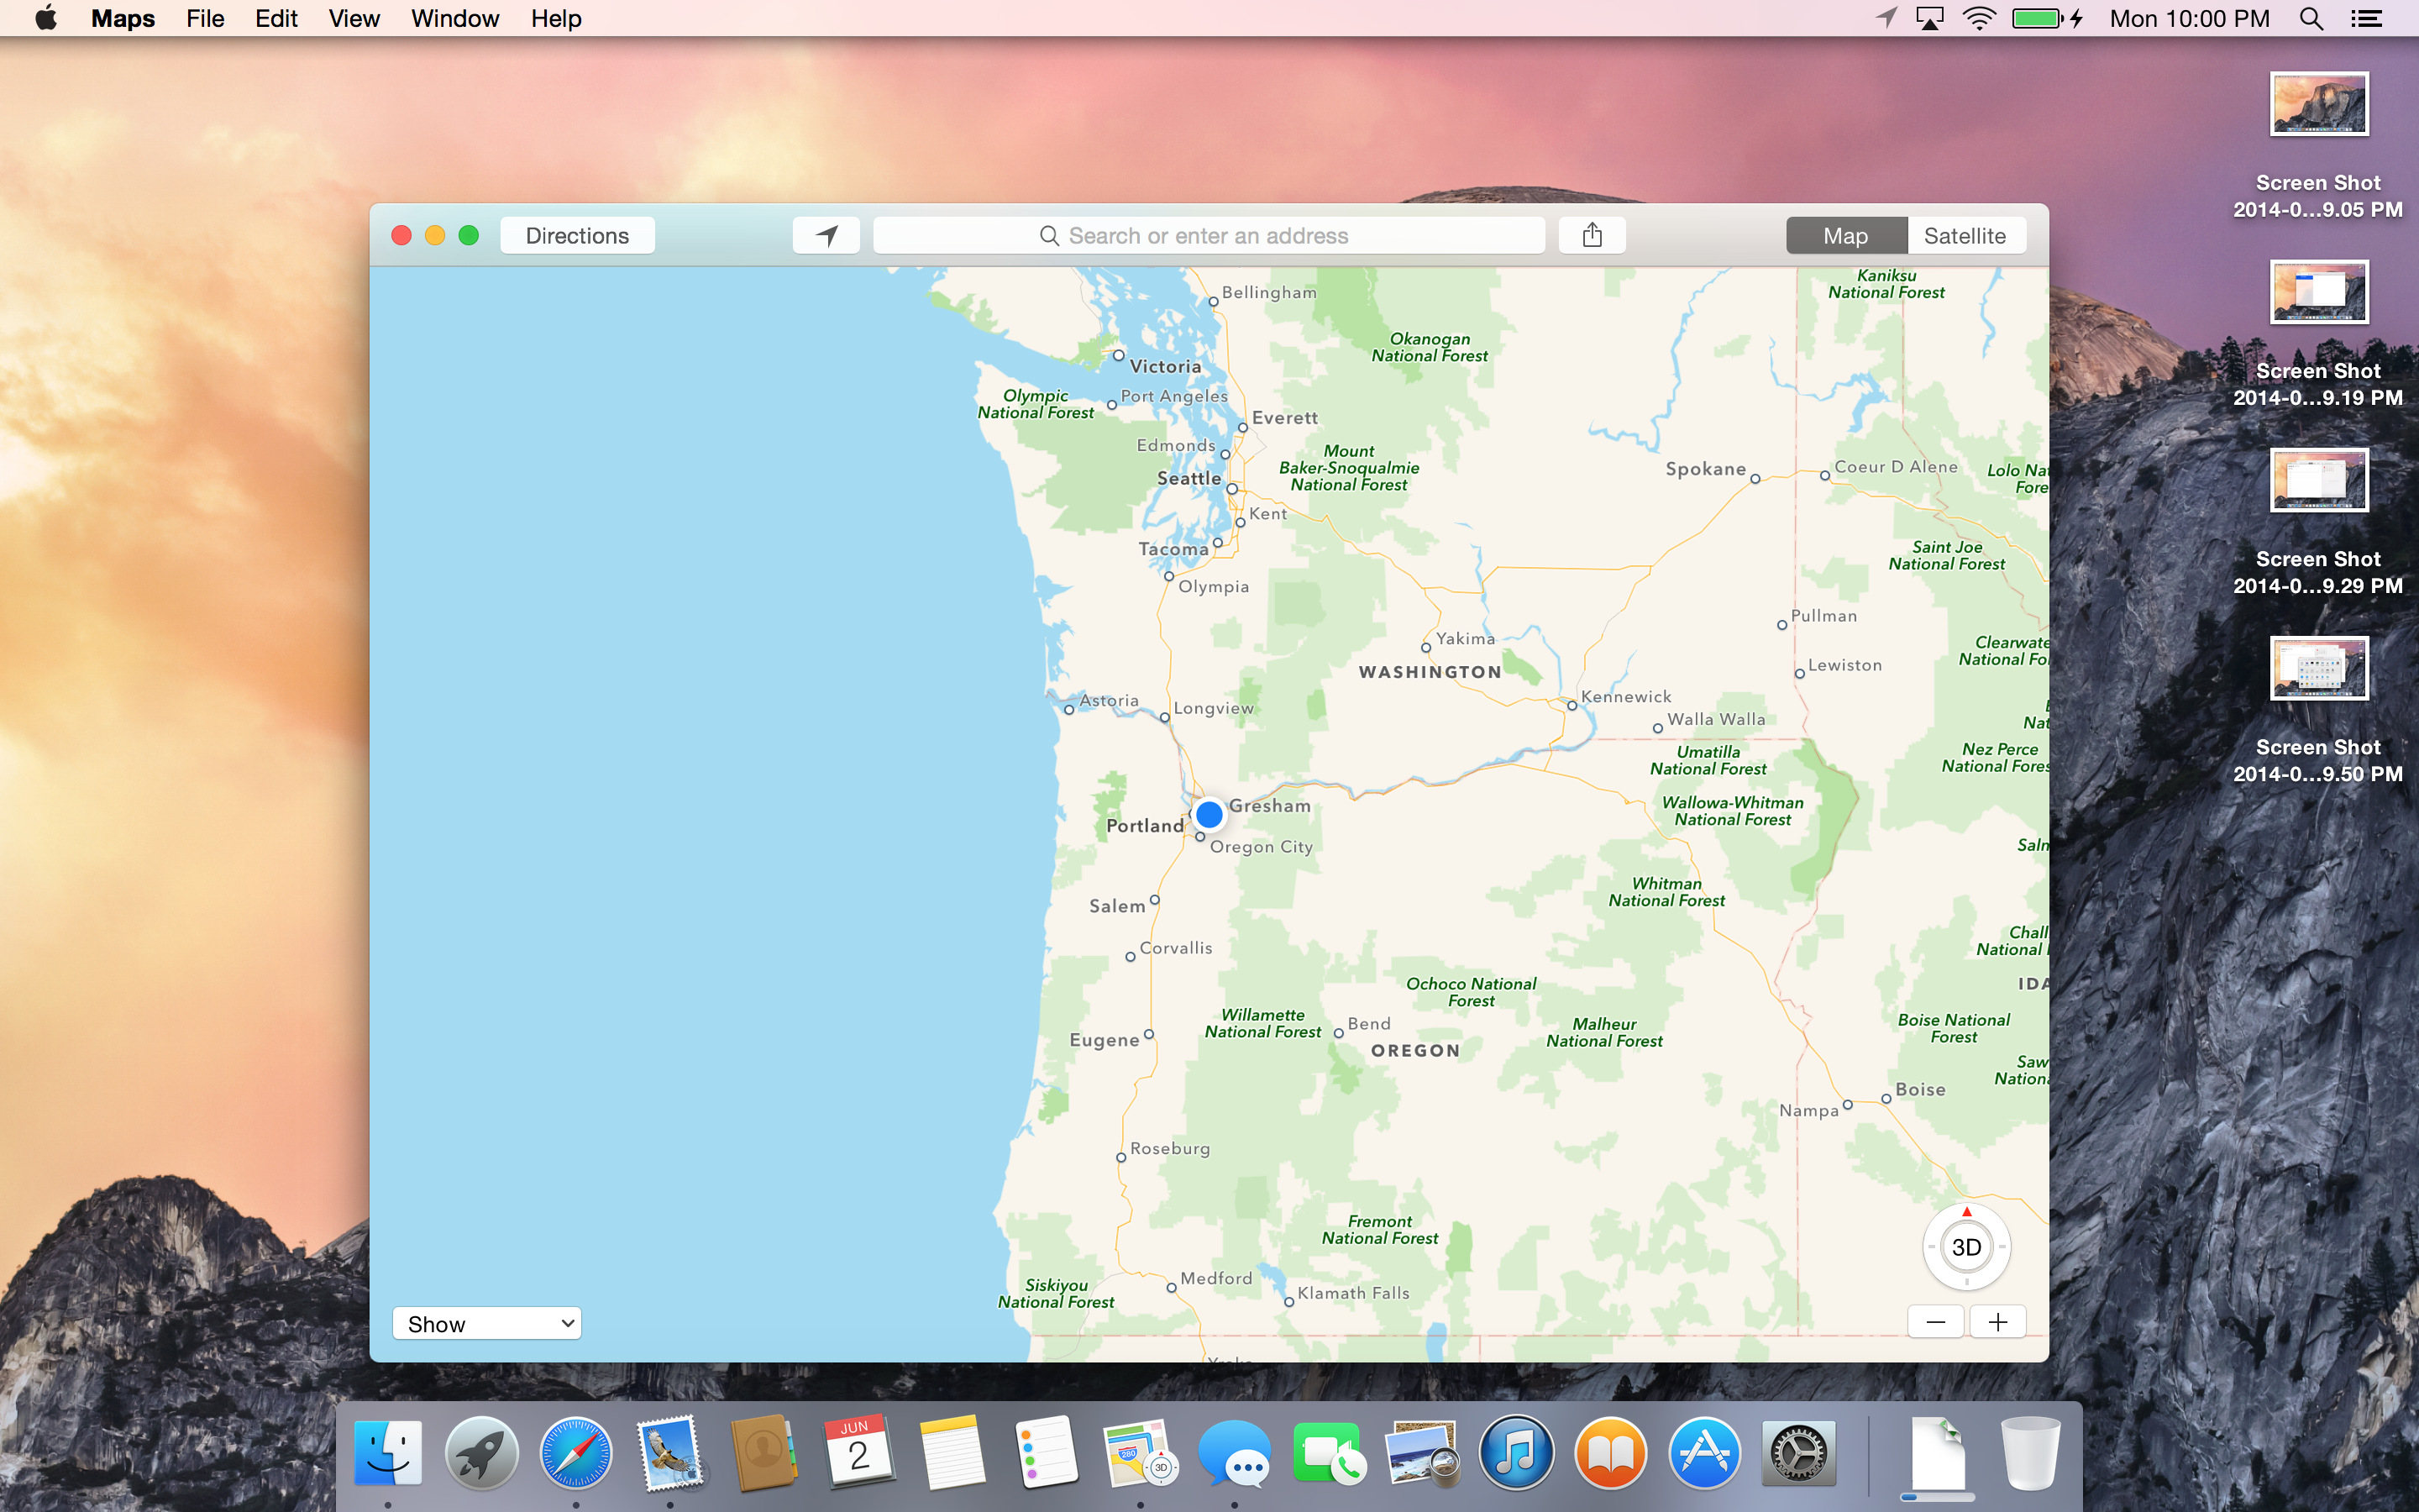Click the Yakima label on the map

[x=1466, y=638]
